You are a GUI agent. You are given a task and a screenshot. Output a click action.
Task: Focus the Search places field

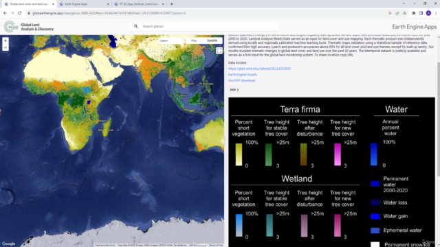[x=205, y=26]
